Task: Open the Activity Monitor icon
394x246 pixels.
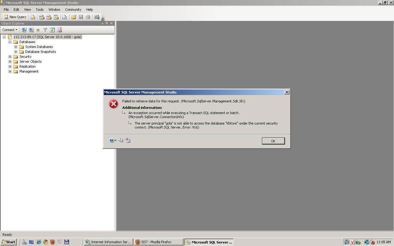Action: click(97, 17)
